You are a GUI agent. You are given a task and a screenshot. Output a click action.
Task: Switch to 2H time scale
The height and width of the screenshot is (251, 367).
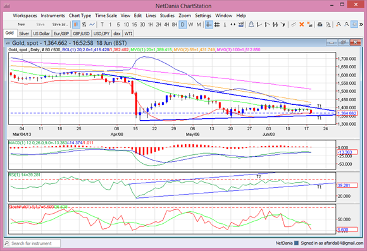[x=158, y=24]
